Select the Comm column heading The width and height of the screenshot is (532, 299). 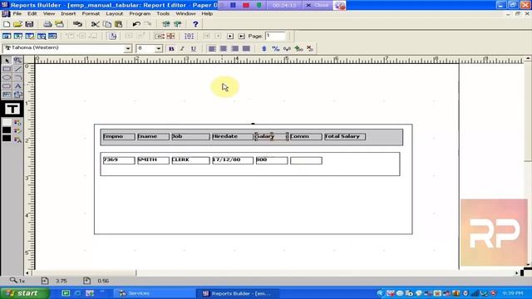[306, 136]
